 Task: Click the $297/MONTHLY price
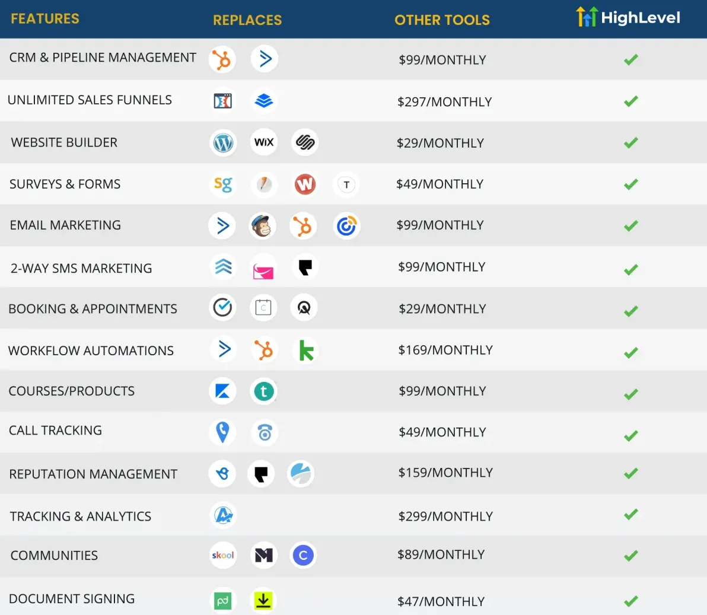[x=445, y=102]
